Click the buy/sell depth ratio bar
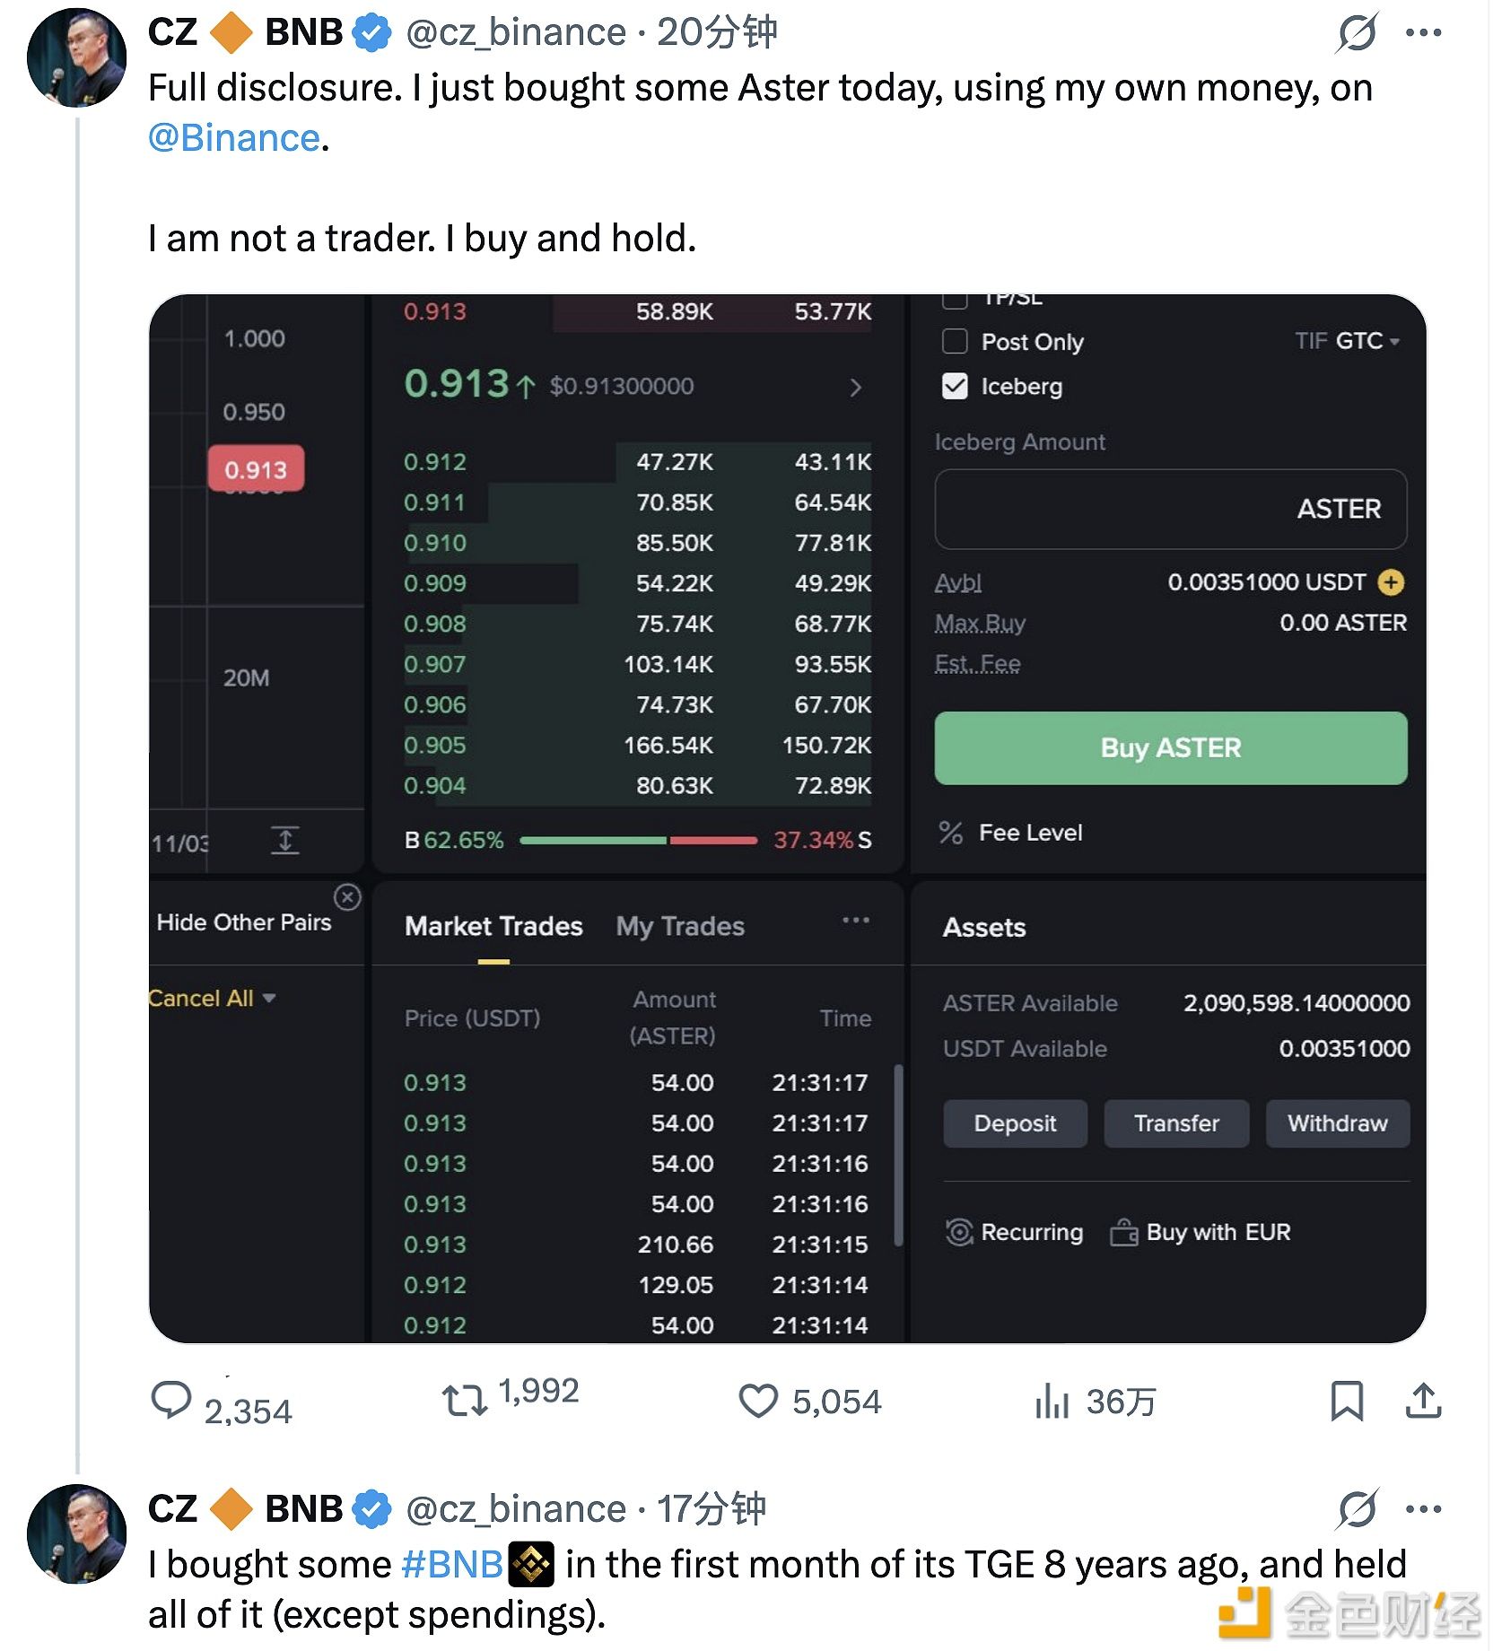The width and height of the screenshot is (1493, 1651). (637, 841)
